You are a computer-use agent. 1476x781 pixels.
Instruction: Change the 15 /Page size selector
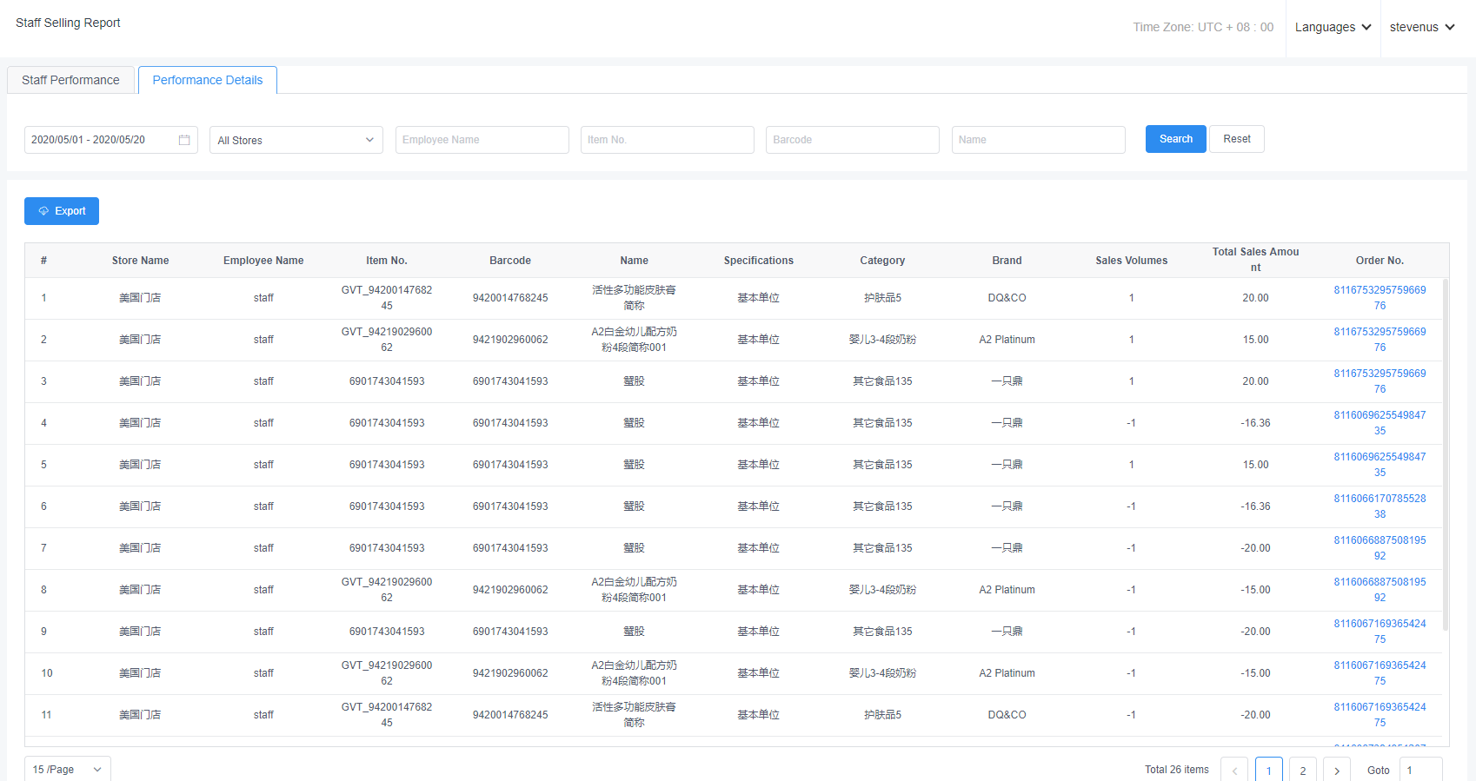67,770
